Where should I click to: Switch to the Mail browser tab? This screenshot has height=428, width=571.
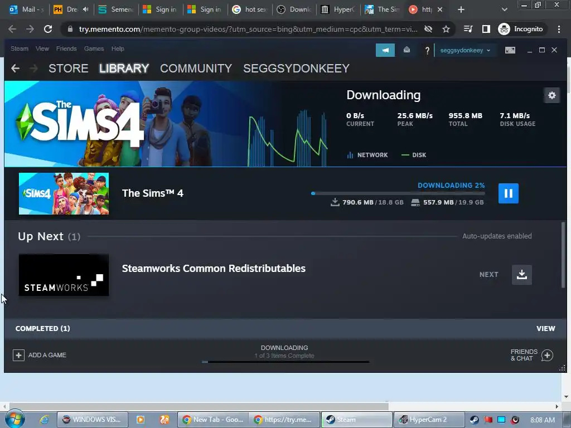point(26,9)
